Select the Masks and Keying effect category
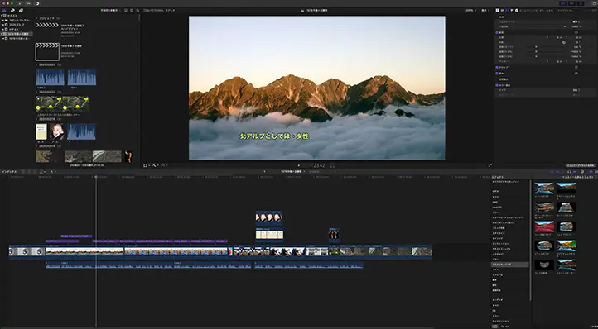Screen dimensions: 598x329 click(509, 265)
